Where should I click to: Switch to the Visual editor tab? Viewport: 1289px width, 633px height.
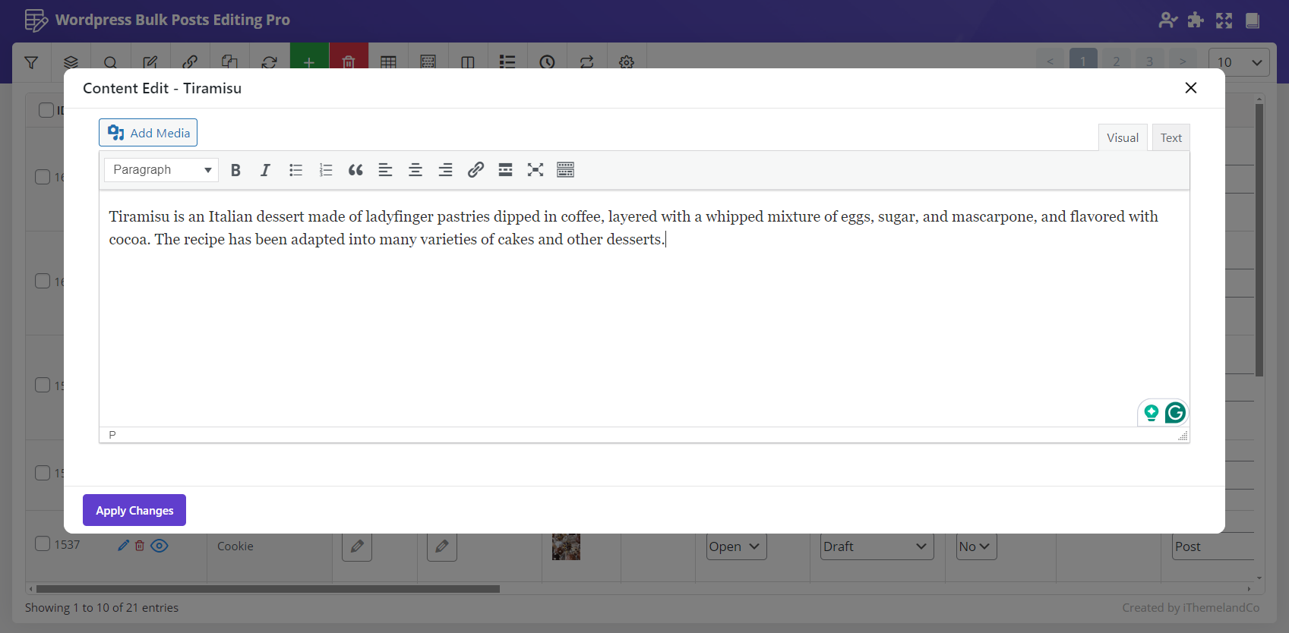click(x=1122, y=138)
